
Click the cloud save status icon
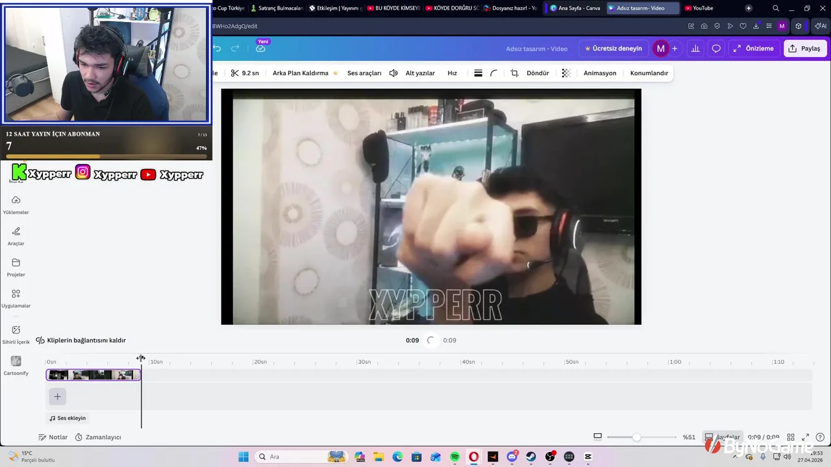[x=260, y=49]
